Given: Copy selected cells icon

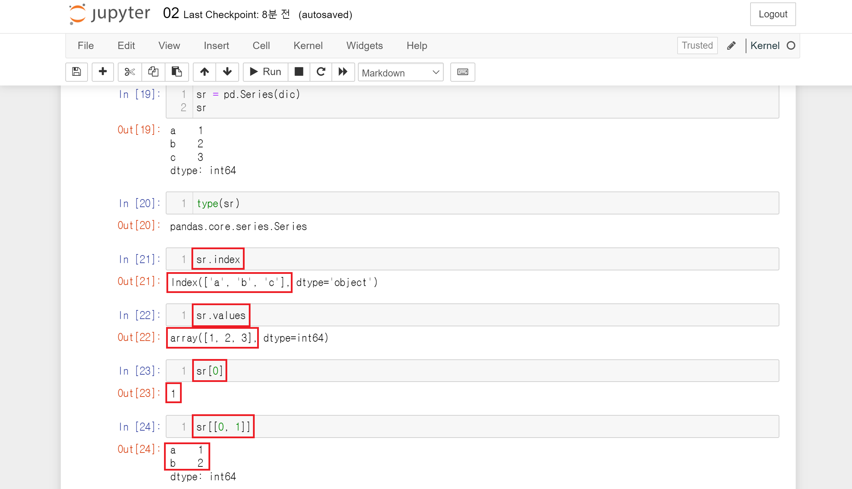Looking at the screenshot, I should tap(153, 72).
